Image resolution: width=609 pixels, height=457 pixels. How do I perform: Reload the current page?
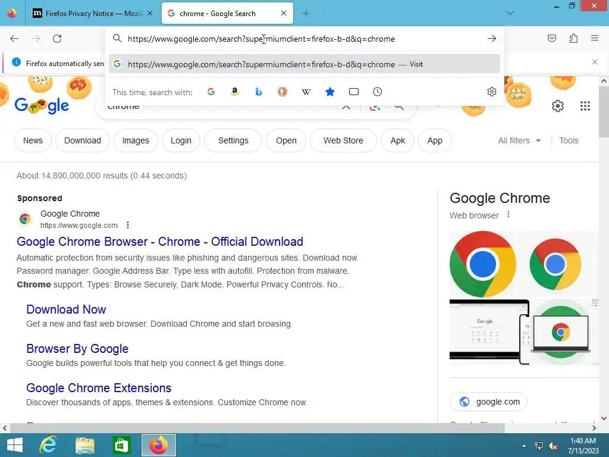coord(57,39)
